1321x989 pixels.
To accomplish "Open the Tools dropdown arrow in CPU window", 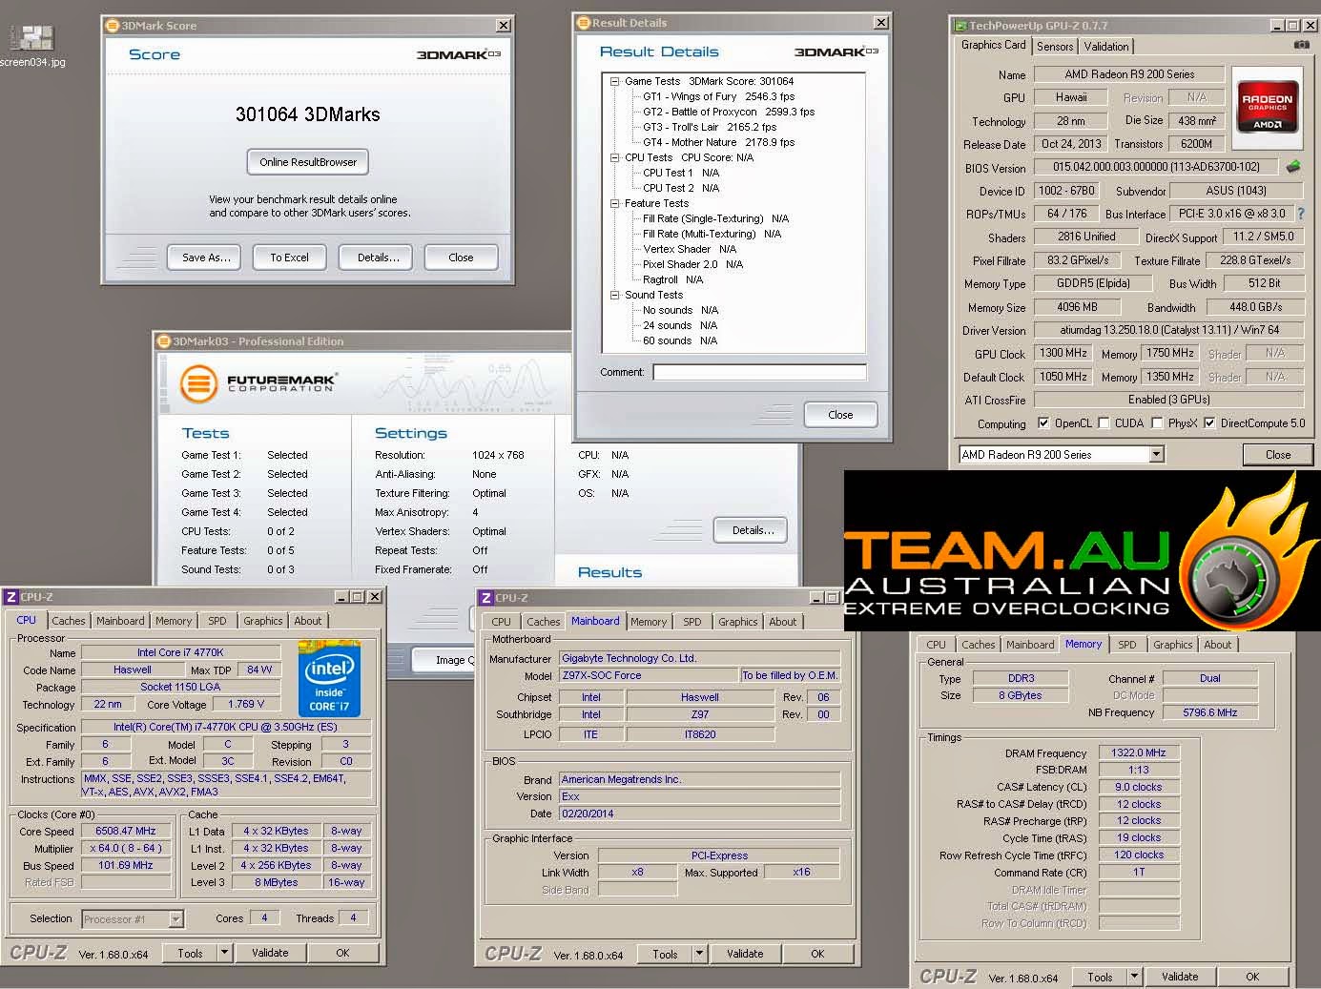I will 225,953.
